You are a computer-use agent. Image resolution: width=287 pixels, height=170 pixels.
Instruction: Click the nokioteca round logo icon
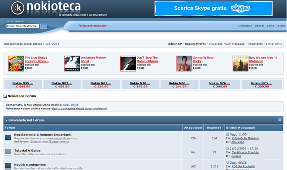[x=17, y=8]
